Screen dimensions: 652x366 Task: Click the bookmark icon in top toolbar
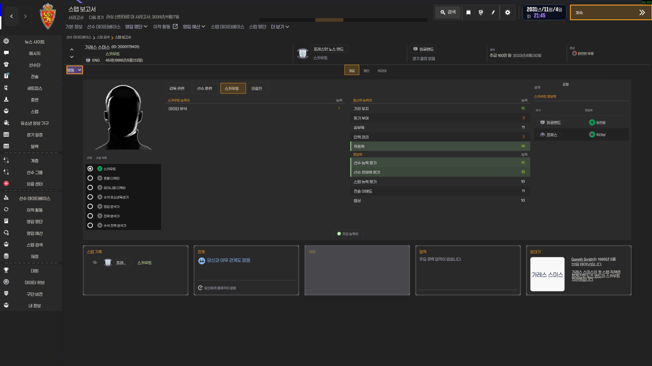(468, 12)
